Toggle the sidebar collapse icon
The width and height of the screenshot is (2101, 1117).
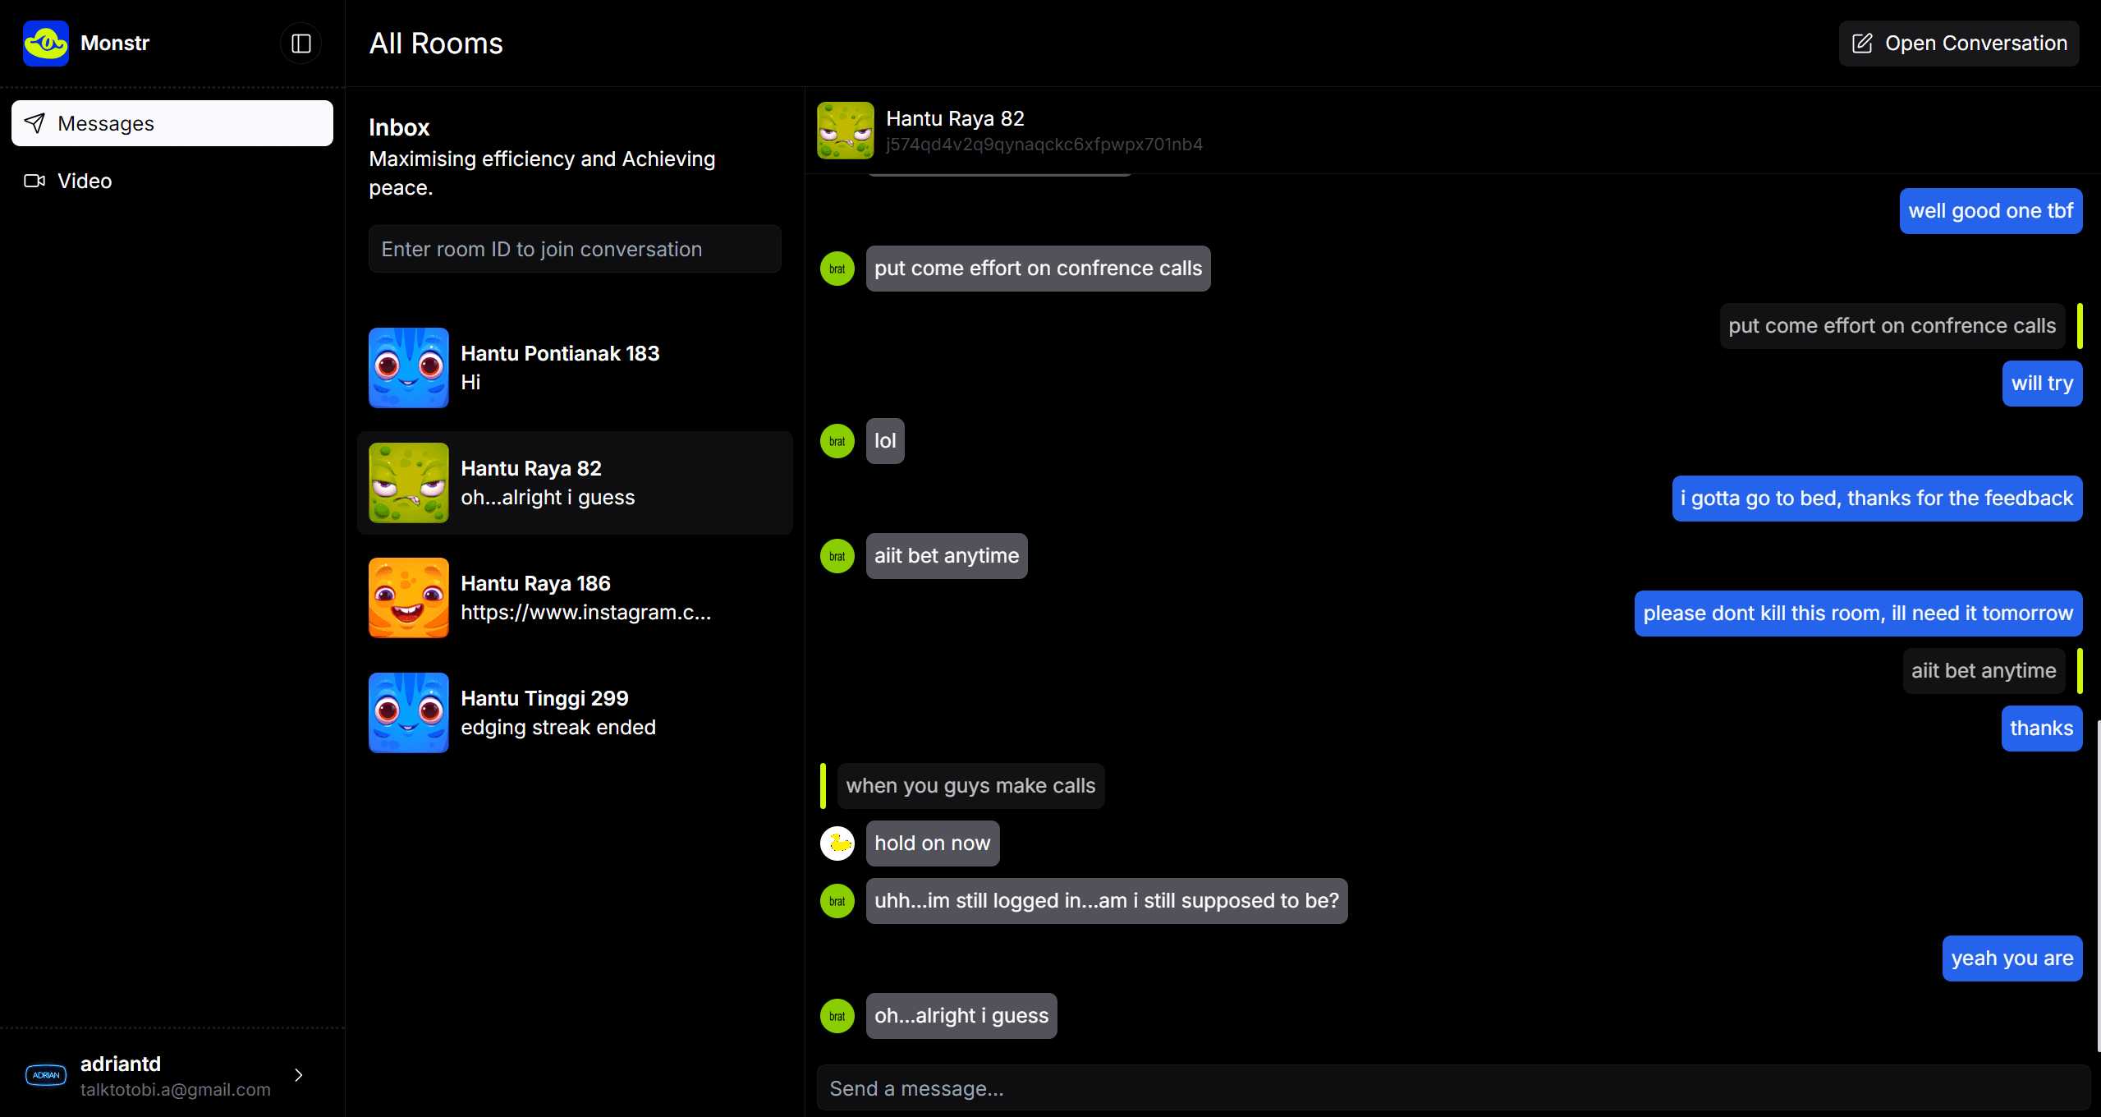[x=300, y=44]
